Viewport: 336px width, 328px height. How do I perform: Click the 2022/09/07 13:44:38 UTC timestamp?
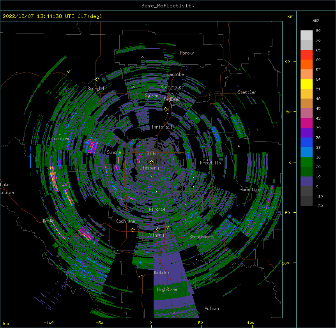[39, 16]
